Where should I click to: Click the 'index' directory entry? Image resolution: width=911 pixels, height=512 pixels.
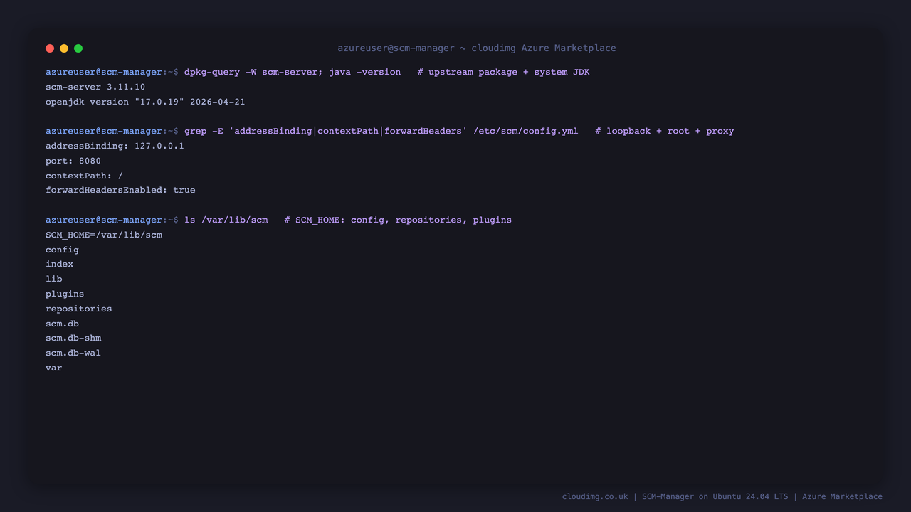click(x=59, y=264)
